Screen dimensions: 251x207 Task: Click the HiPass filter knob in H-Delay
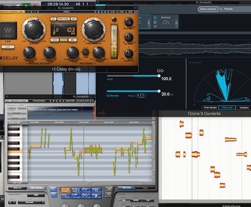point(73,53)
